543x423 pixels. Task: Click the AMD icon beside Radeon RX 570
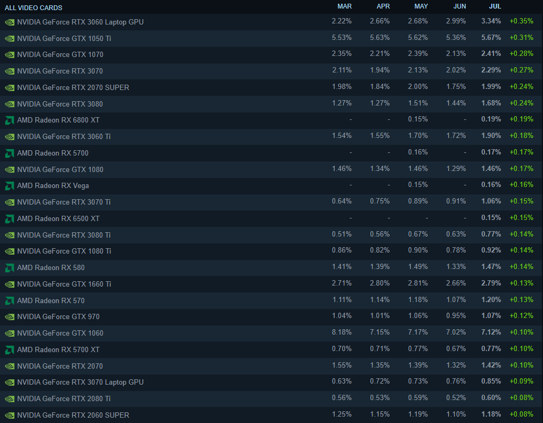pyautogui.click(x=9, y=301)
